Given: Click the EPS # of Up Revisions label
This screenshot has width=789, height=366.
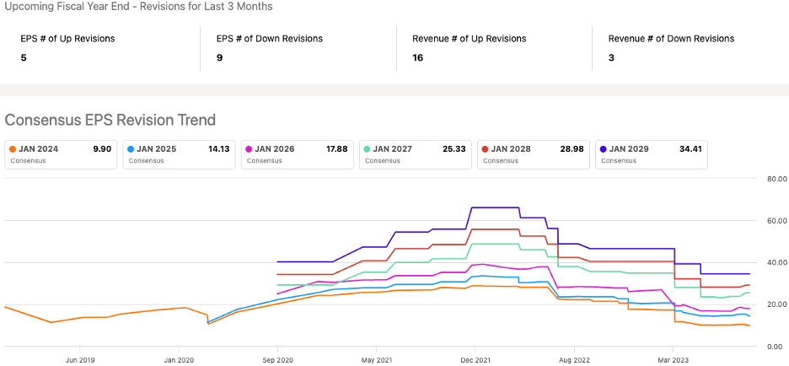Looking at the screenshot, I should point(67,39).
